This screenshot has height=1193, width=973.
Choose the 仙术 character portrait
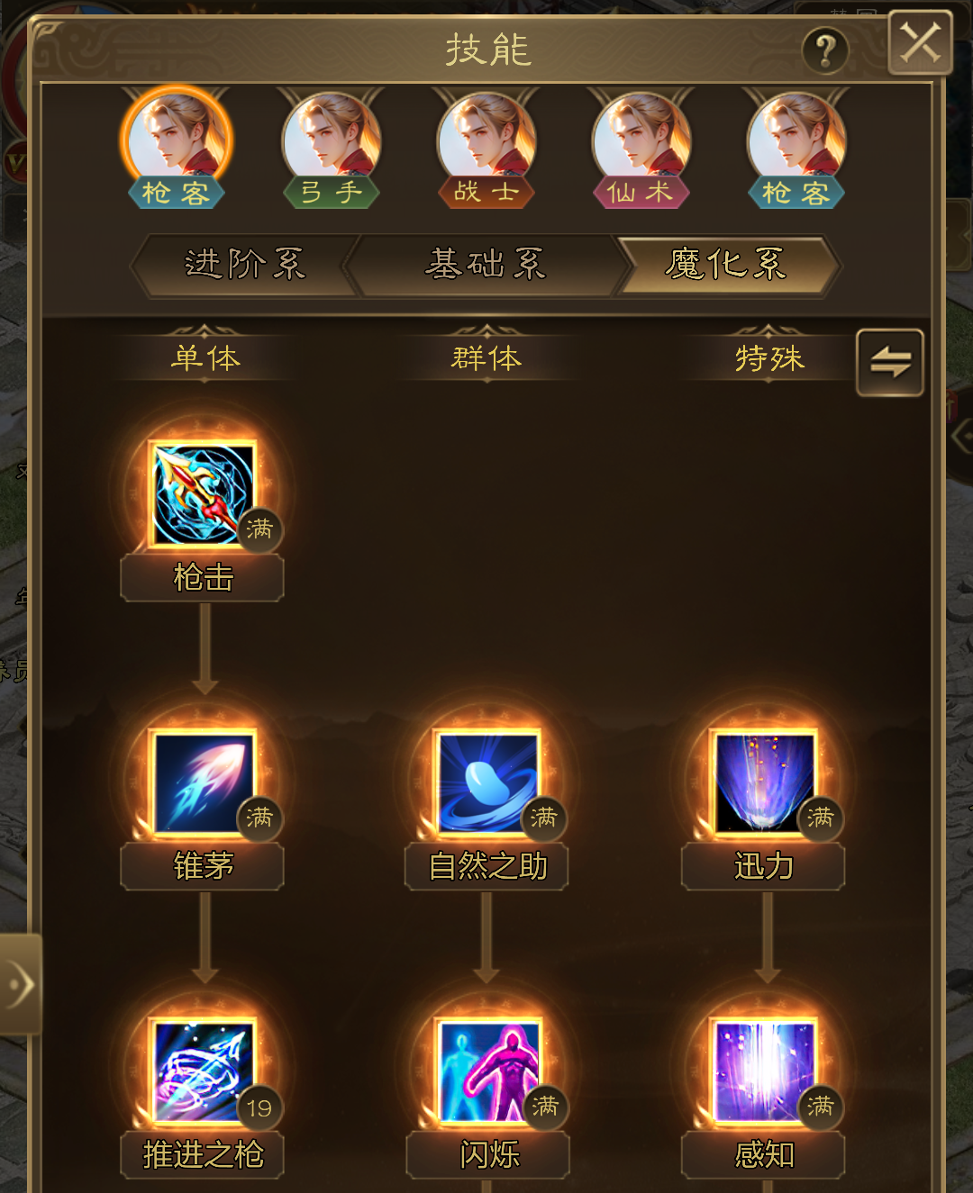[x=641, y=148]
